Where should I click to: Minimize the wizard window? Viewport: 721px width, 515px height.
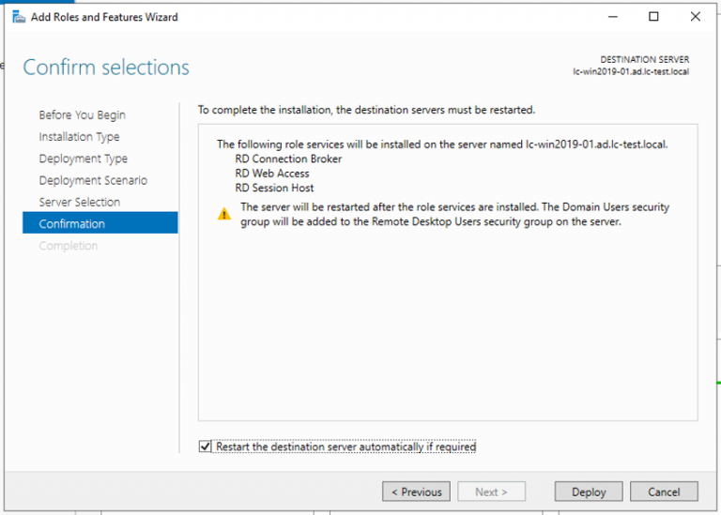(x=612, y=17)
